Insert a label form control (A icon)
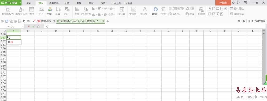 coord(210,9)
